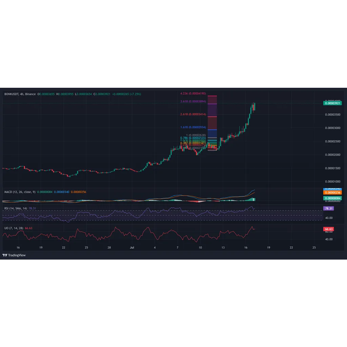Viewport: 347px width, 347px height.
Task: Select the 2.618 (0.00003414) Fibonacci label
Action: [193, 114]
